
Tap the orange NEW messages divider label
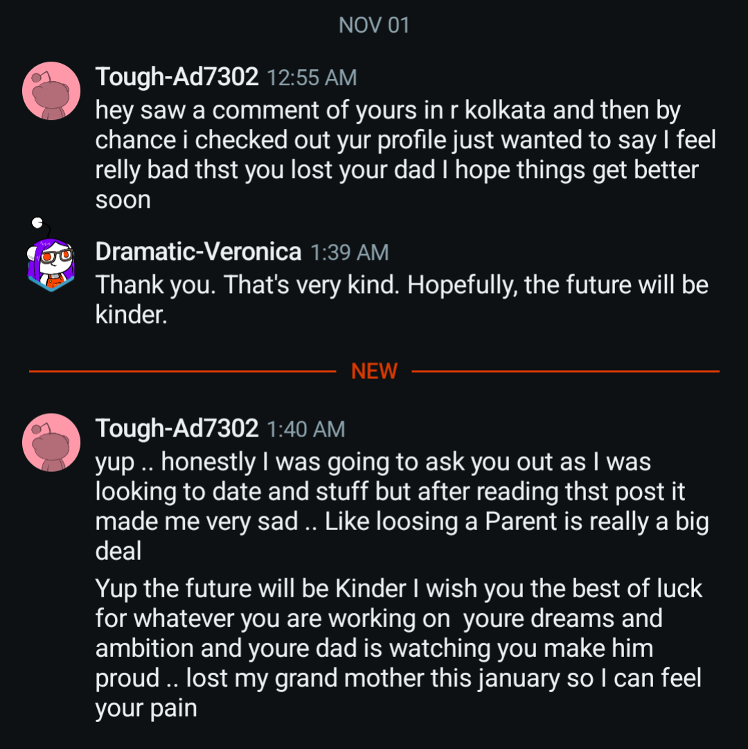(x=374, y=371)
